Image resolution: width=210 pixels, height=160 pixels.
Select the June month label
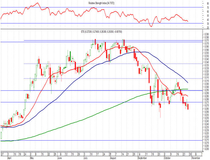(59, 158)
